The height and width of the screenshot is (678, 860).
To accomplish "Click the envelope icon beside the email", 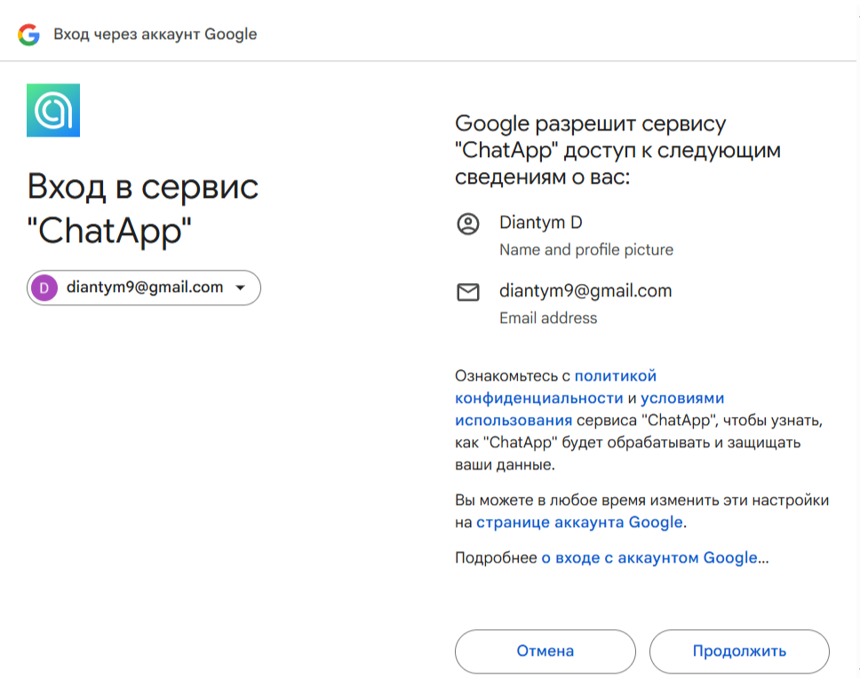I will pos(467,292).
